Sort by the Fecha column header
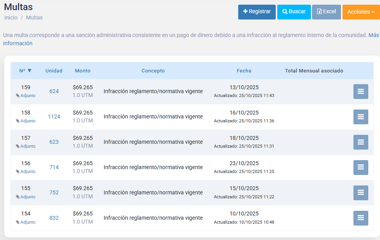This screenshot has width=380, height=240. tap(244, 71)
